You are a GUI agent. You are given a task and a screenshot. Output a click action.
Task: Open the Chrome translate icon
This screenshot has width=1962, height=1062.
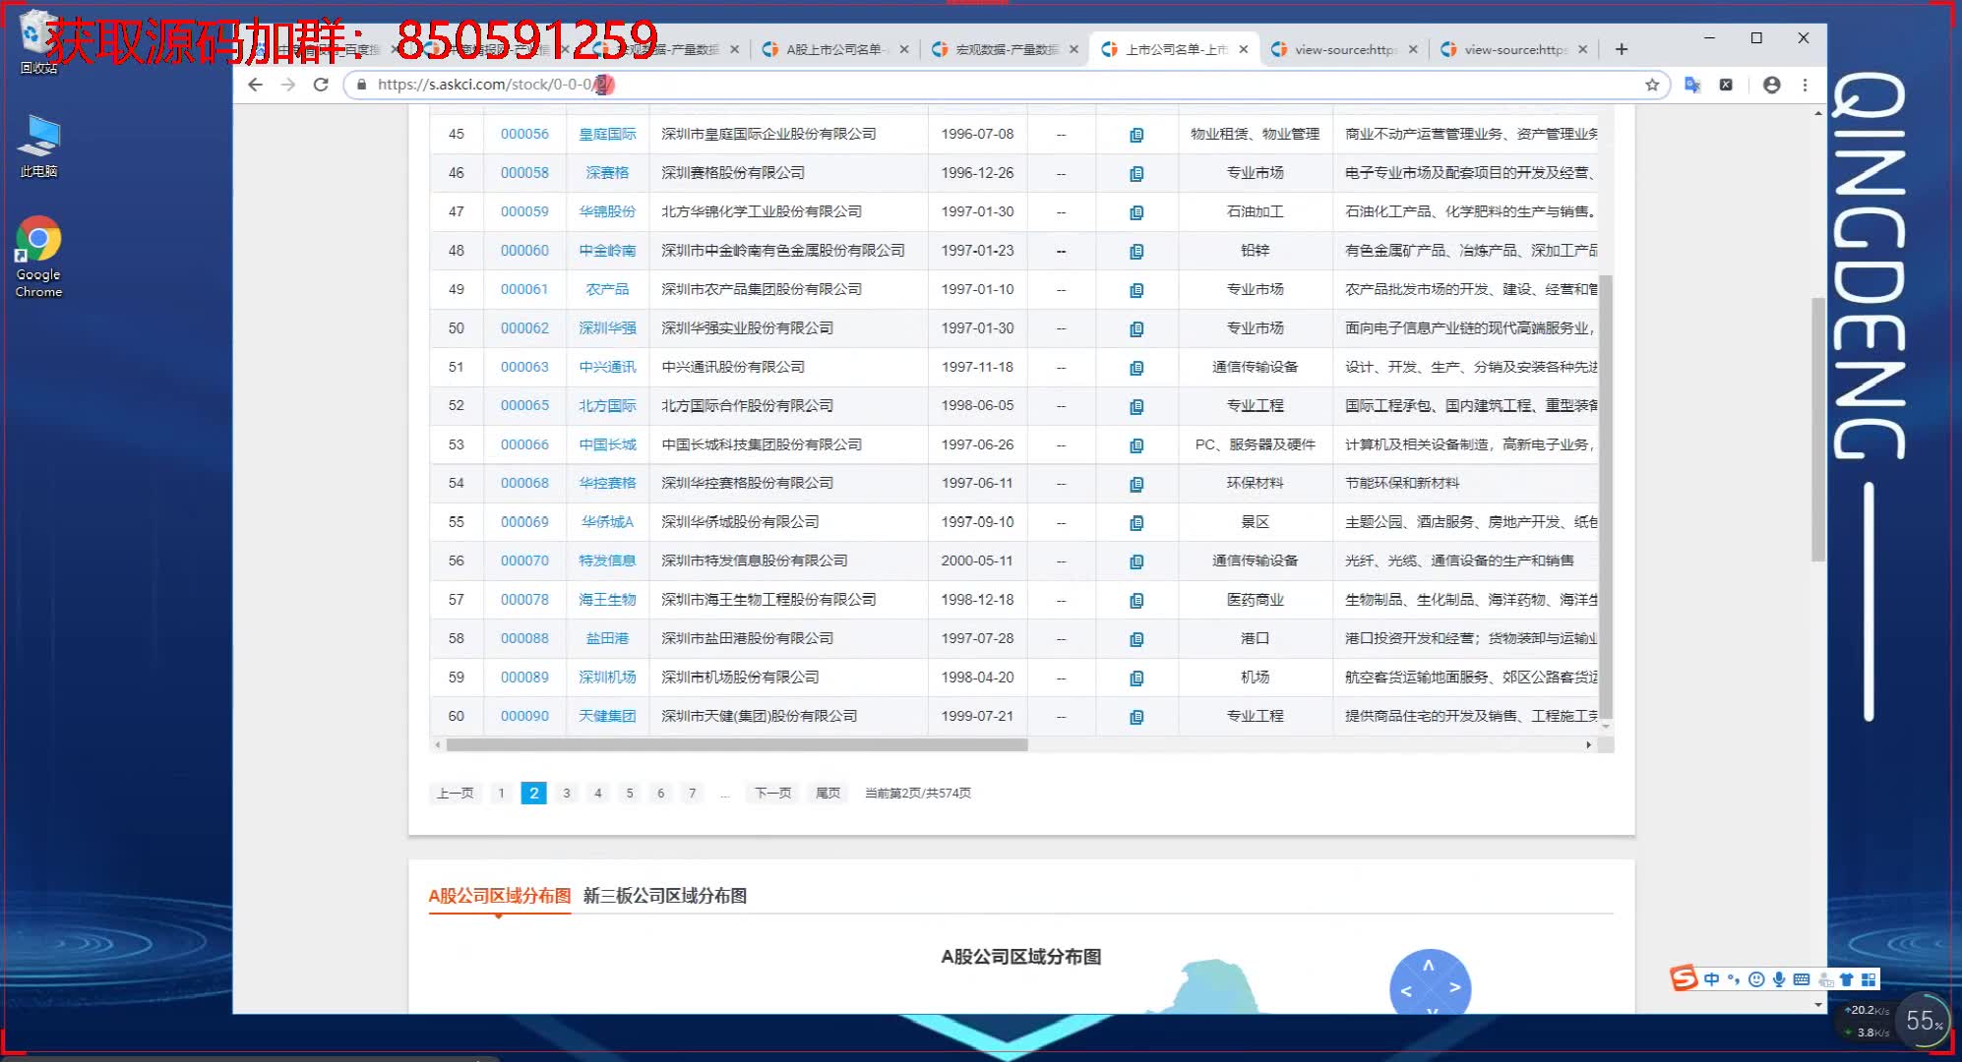pyautogui.click(x=1692, y=85)
